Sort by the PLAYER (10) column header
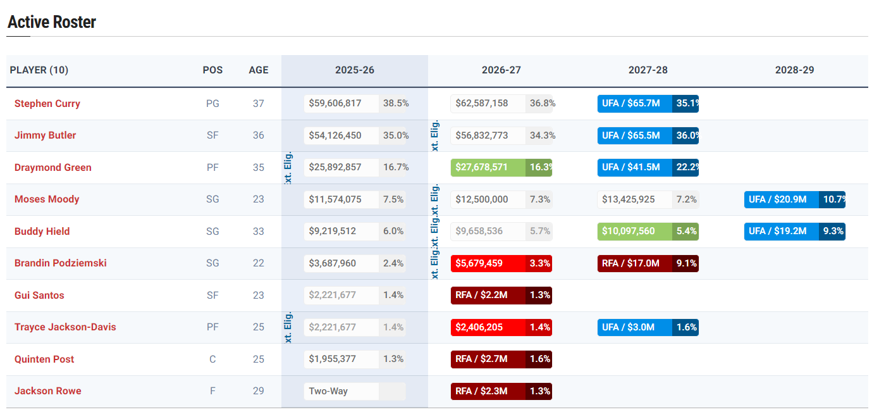Screen dimensions: 879x412 (39, 70)
